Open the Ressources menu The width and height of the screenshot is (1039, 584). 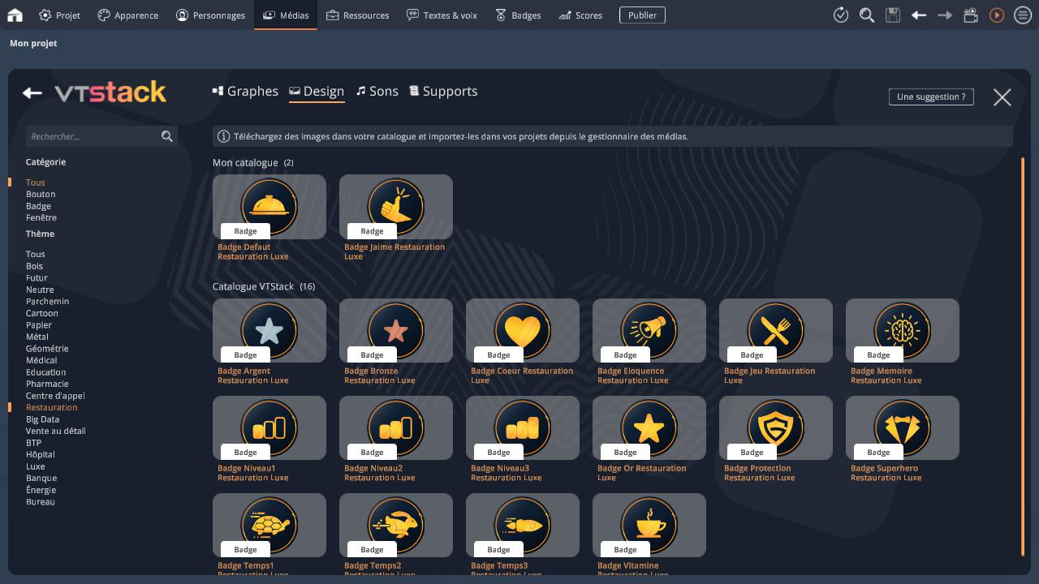point(357,15)
